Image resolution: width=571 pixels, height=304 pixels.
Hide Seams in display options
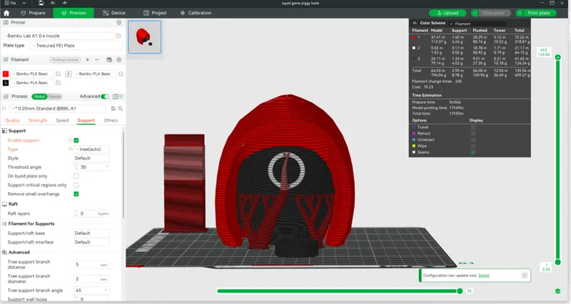[473, 152]
